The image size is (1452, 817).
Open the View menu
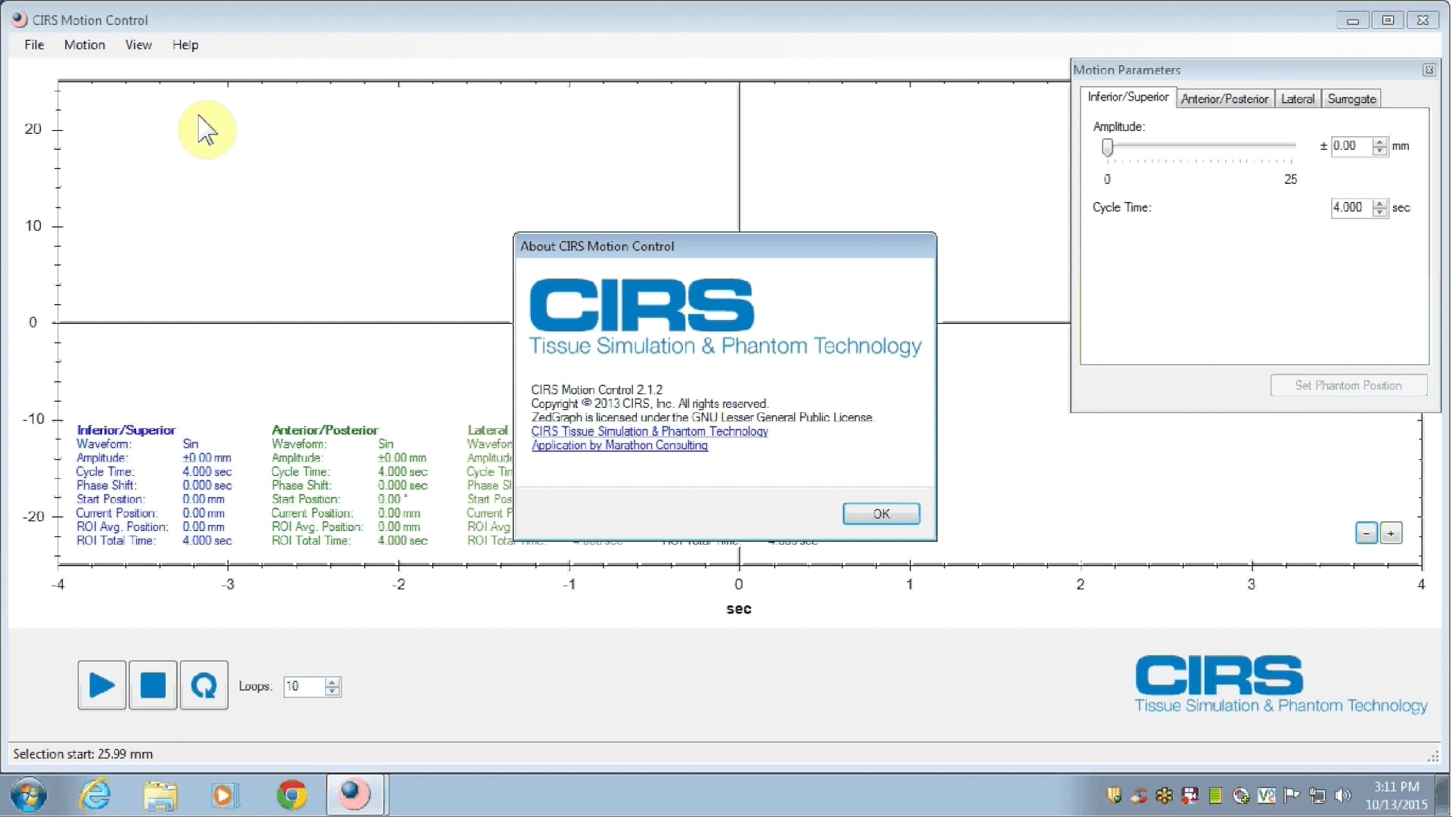[138, 45]
